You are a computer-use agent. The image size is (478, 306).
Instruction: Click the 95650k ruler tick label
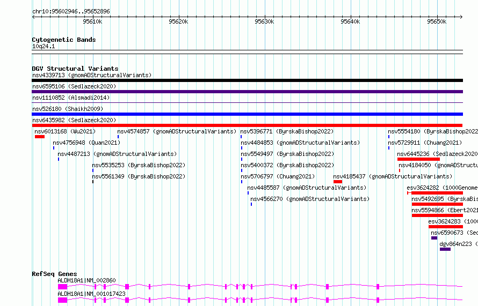[437, 21]
